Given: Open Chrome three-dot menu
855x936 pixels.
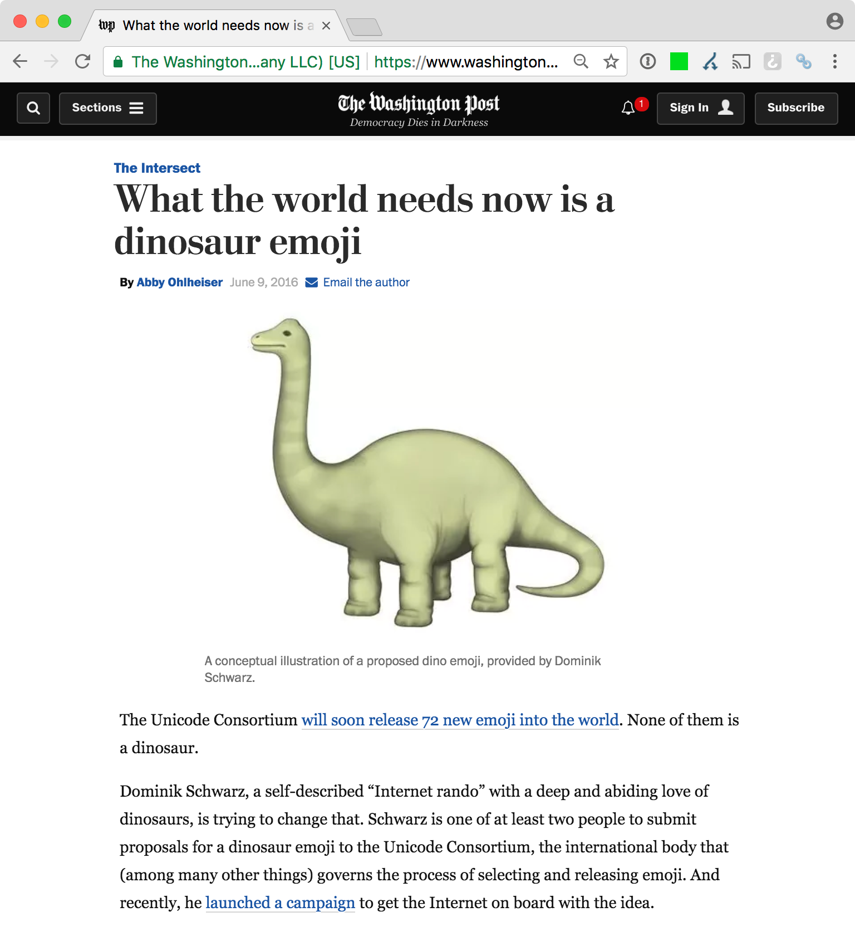Looking at the screenshot, I should 834,61.
